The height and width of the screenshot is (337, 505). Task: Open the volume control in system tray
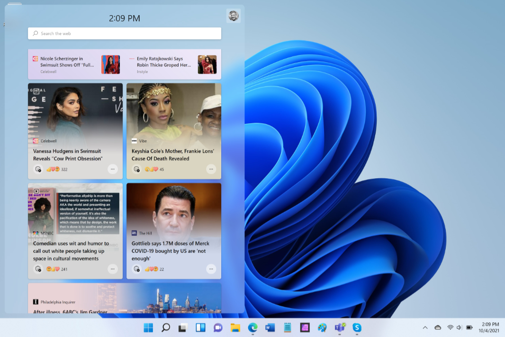click(459, 328)
